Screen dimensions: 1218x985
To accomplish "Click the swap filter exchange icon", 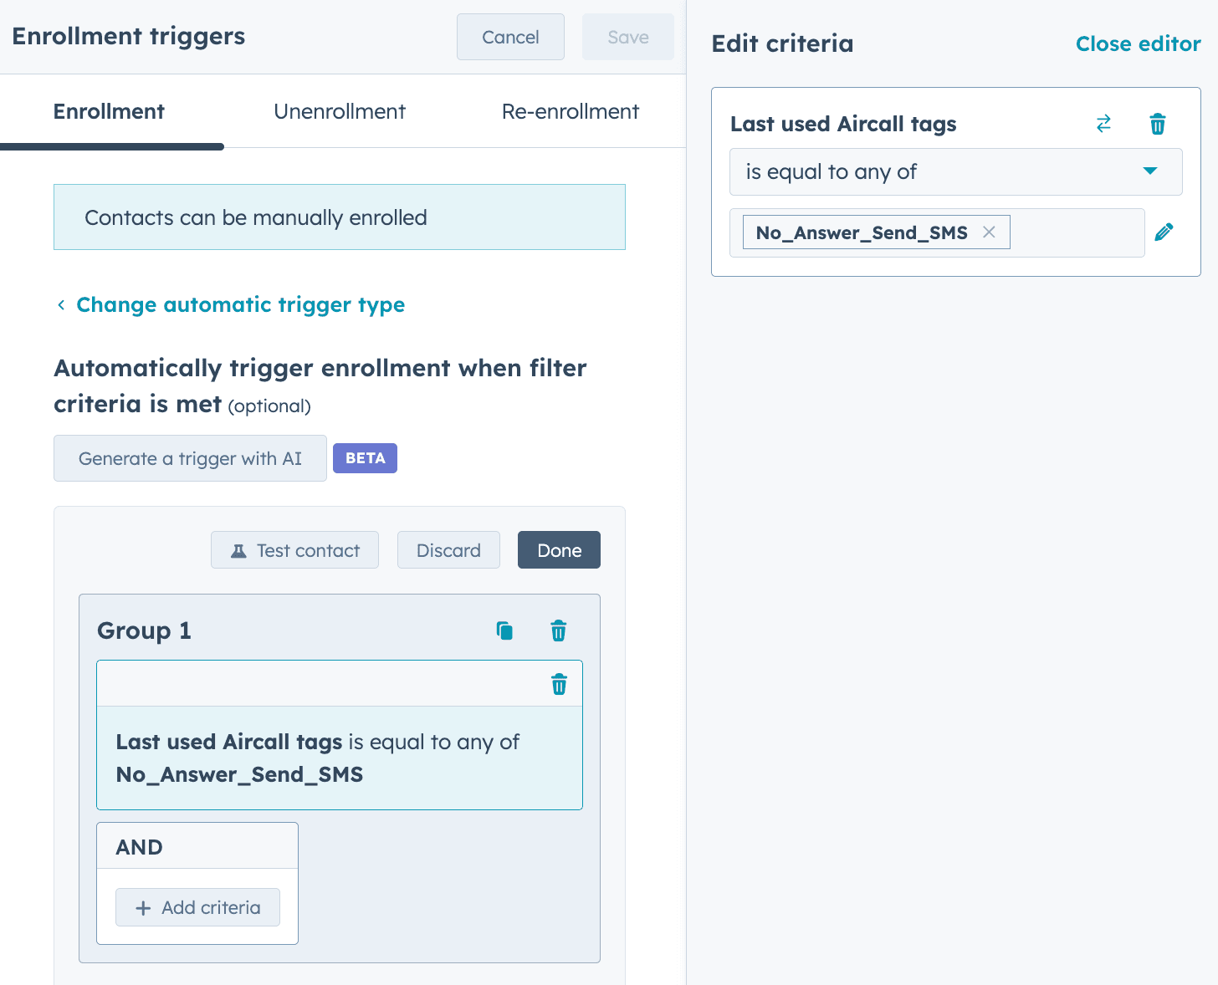I will point(1103,124).
